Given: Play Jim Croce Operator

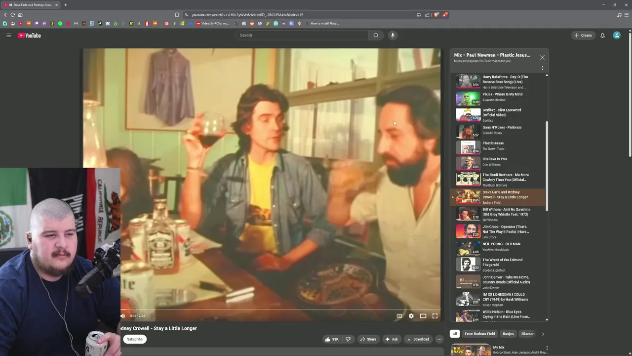Looking at the screenshot, I should pos(498,231).
